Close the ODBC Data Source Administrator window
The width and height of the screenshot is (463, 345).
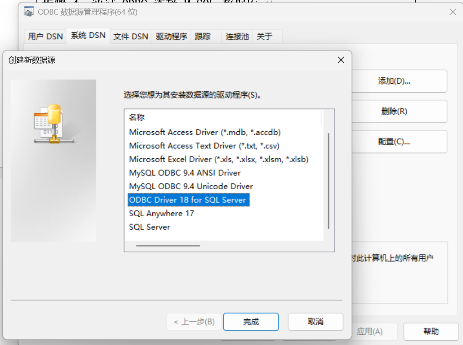pyautogui.click(x=453, y=12)
